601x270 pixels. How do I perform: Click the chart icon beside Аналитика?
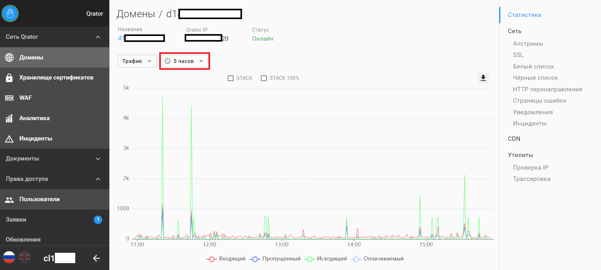tap(9, 118)
